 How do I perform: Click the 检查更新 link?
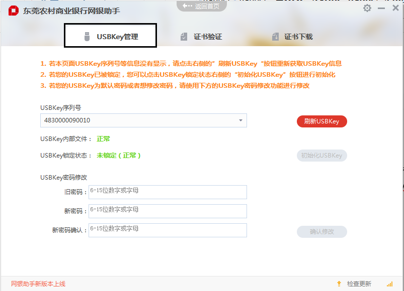tap(359, 284)
